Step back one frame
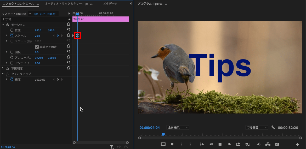This screenshot has width=306, height=149. point(211,144)
